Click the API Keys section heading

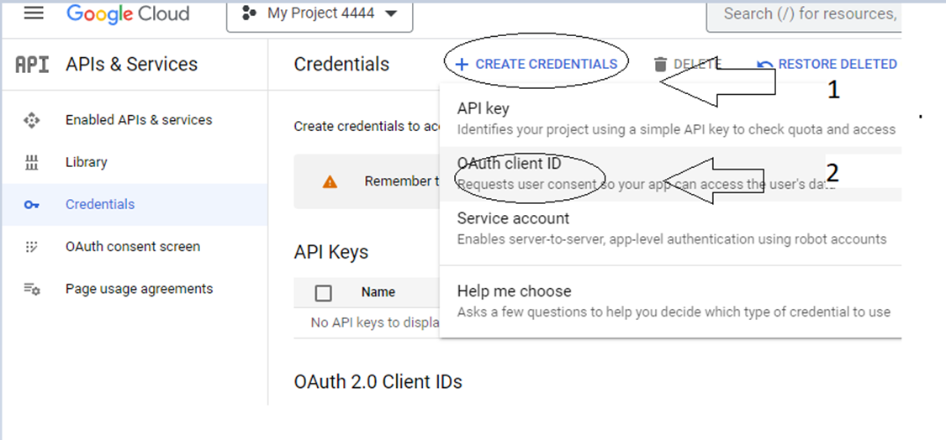(x=331, y=252)
